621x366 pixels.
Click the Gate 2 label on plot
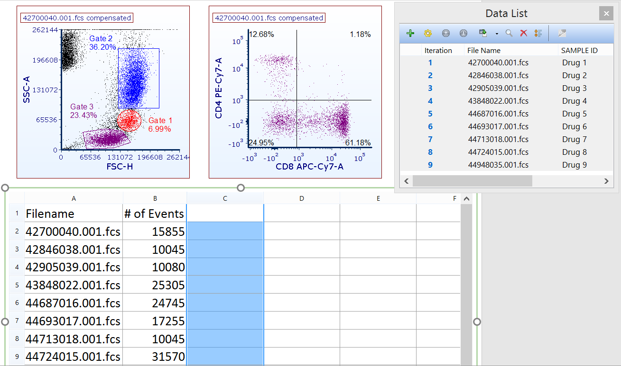(x=101, y=38)
